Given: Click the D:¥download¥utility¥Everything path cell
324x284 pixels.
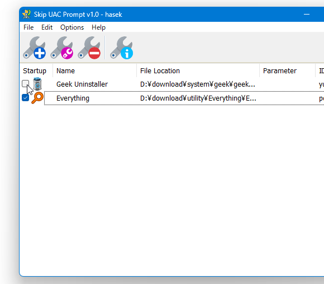Looking at the screenshot, I should (198, 98).
